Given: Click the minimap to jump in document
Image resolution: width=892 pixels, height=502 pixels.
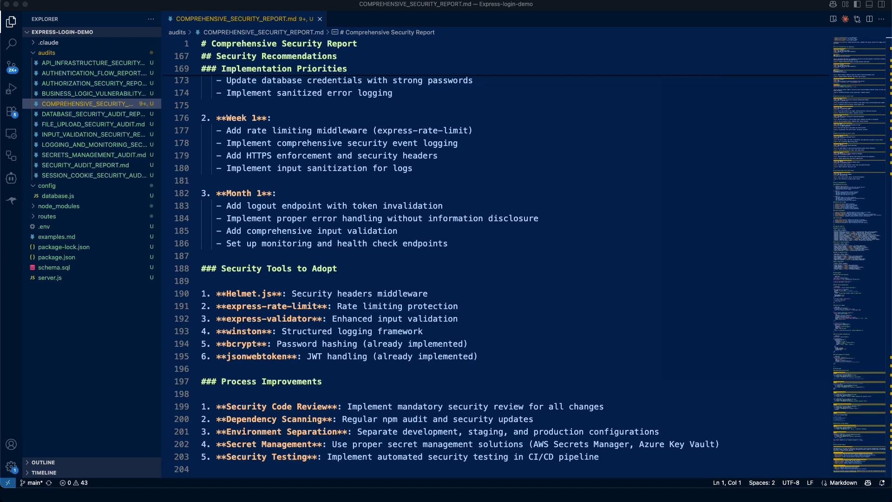Looking at the screenshot, I should [x=859, y=256].
